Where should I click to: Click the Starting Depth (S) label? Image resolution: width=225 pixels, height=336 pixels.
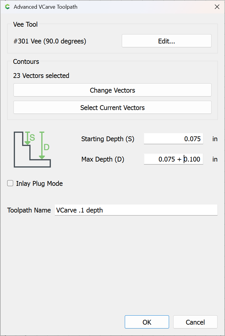[108, 139]
